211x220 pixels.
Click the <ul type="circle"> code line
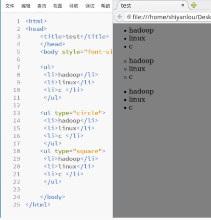(73, 113)
